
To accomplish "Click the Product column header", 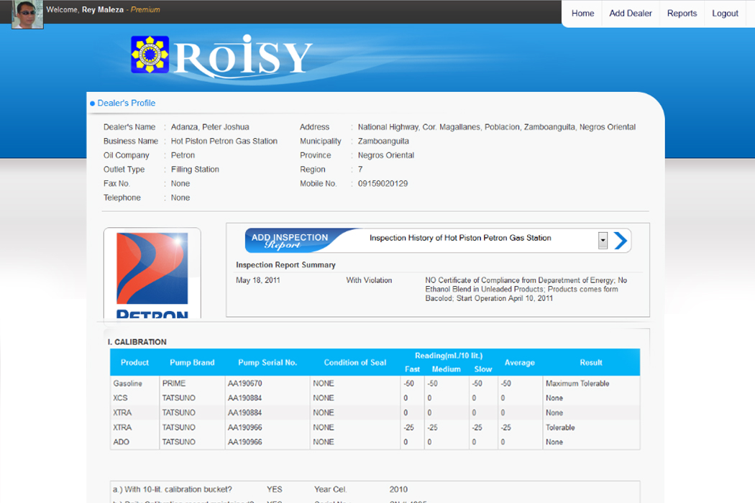I will (134, 363).
